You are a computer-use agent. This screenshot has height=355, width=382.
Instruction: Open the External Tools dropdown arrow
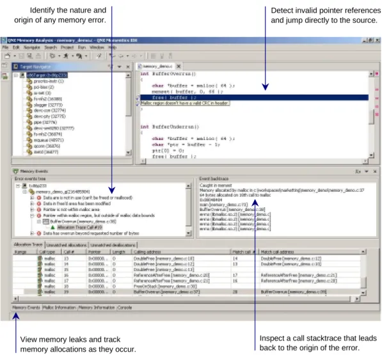86,56
